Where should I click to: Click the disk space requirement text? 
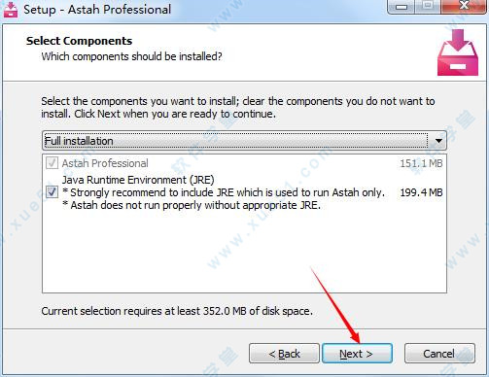(177, 311)
